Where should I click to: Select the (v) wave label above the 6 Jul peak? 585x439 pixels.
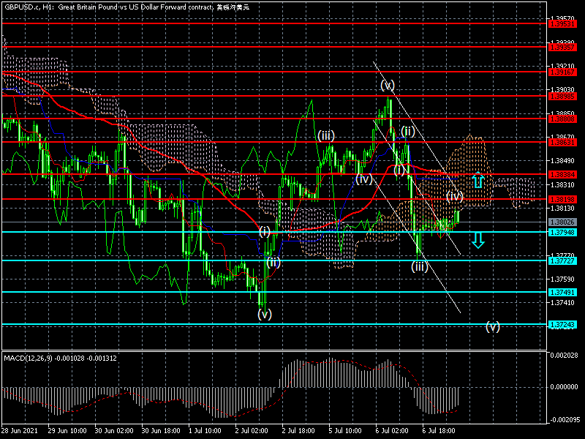[x=388, y=86]
